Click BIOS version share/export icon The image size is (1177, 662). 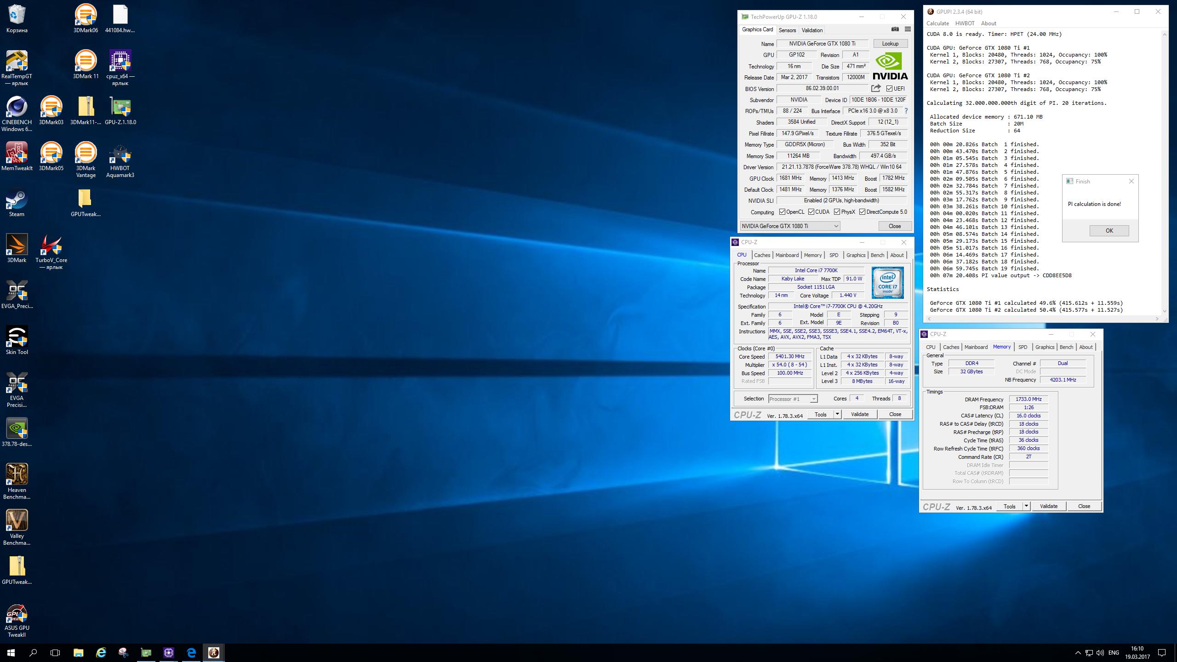point(876,88)
